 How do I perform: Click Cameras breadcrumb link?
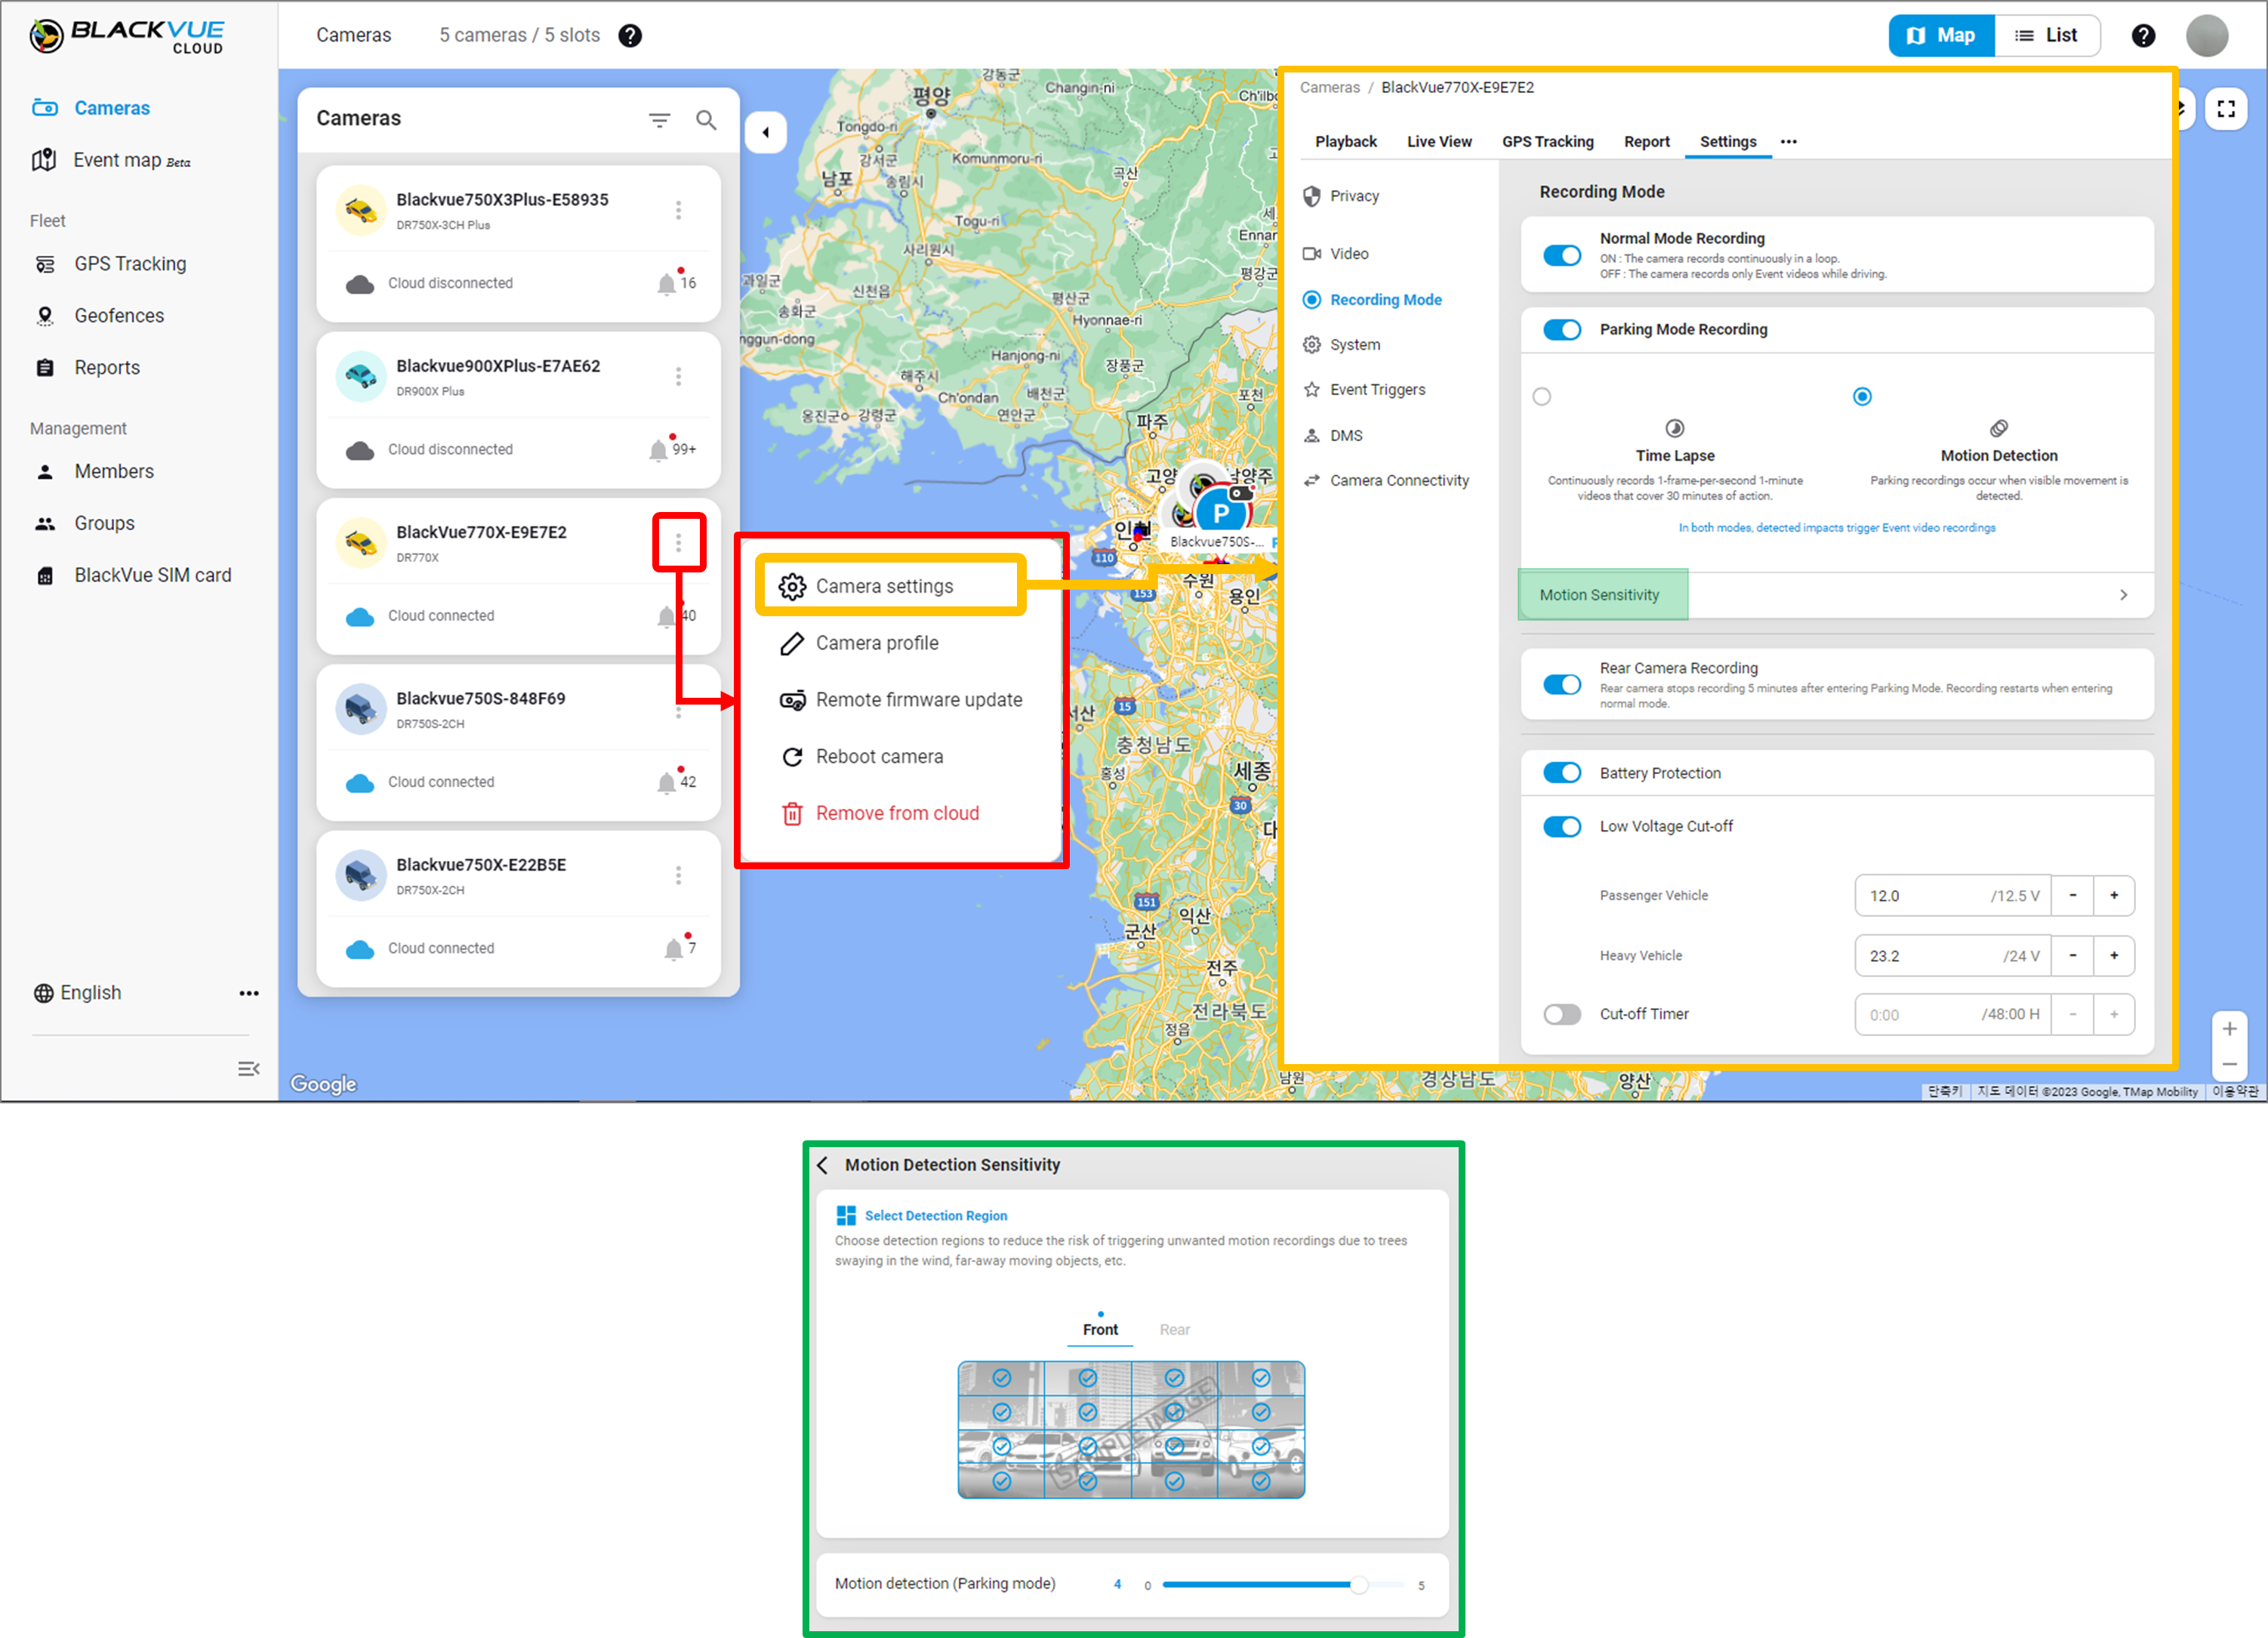tap(1329, 88)
